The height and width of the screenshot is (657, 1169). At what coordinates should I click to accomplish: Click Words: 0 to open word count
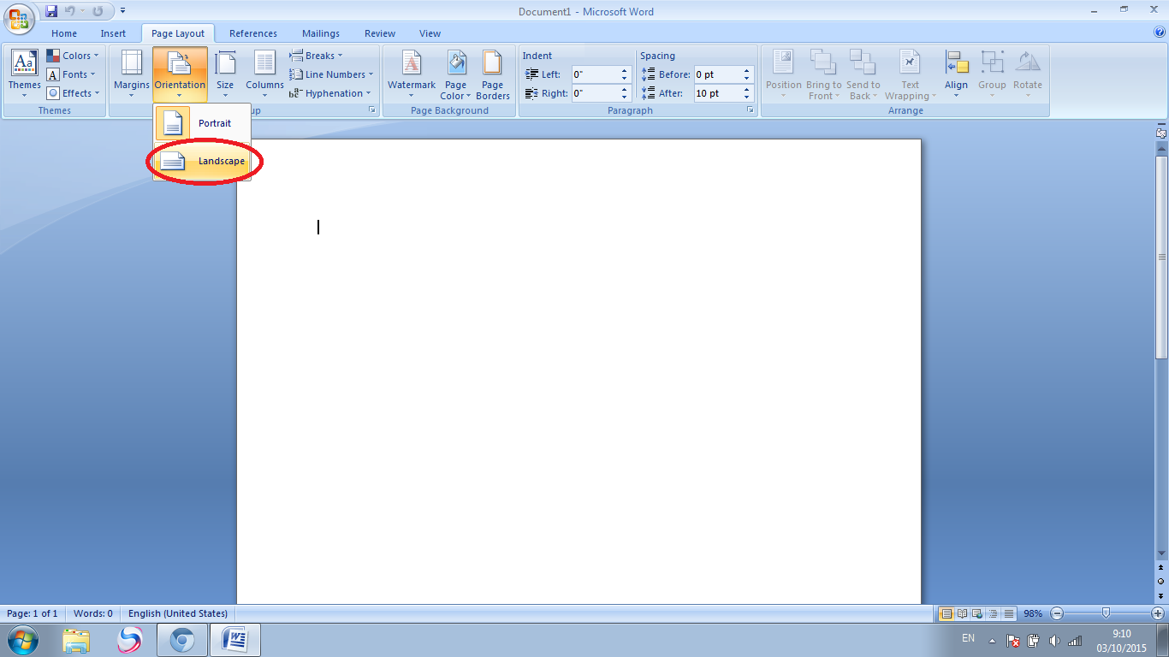click(92, 613)
